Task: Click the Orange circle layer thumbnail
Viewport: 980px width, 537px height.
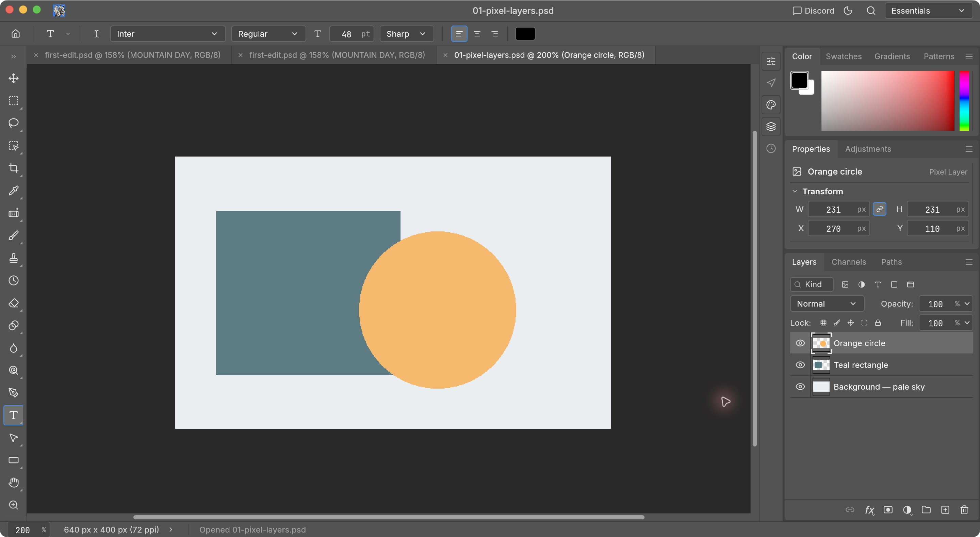Action: 821,343
